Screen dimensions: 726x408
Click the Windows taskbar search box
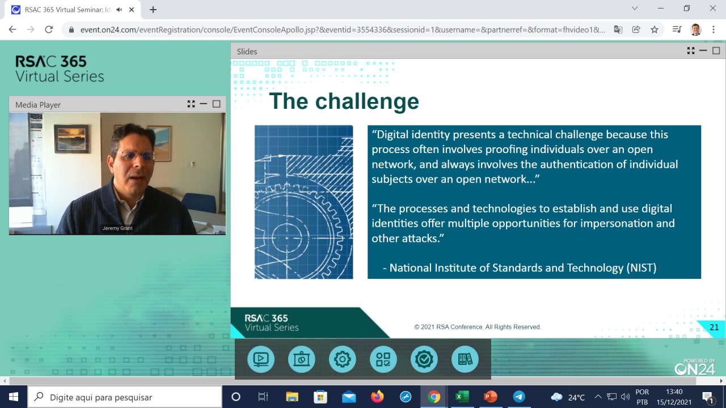click(x=125, y=397)
